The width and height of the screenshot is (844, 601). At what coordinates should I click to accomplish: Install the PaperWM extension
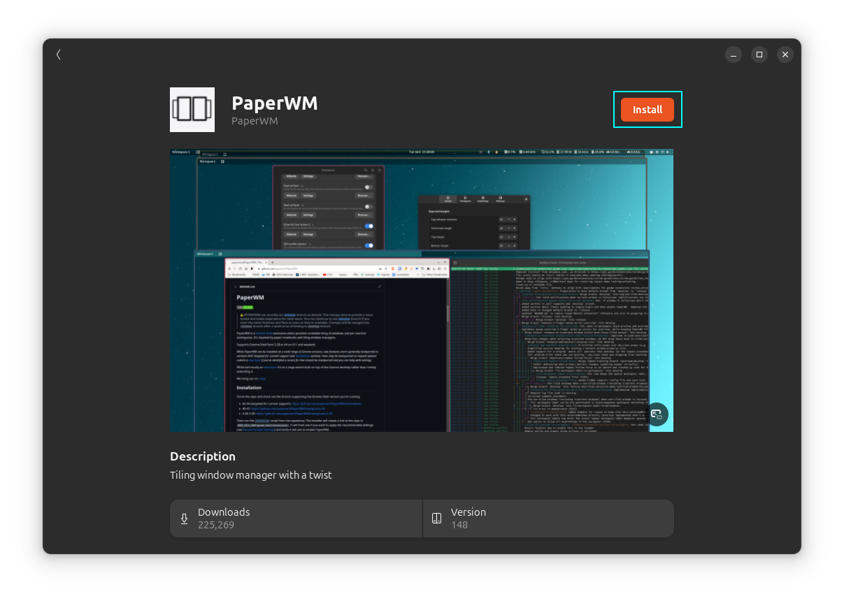648,110
